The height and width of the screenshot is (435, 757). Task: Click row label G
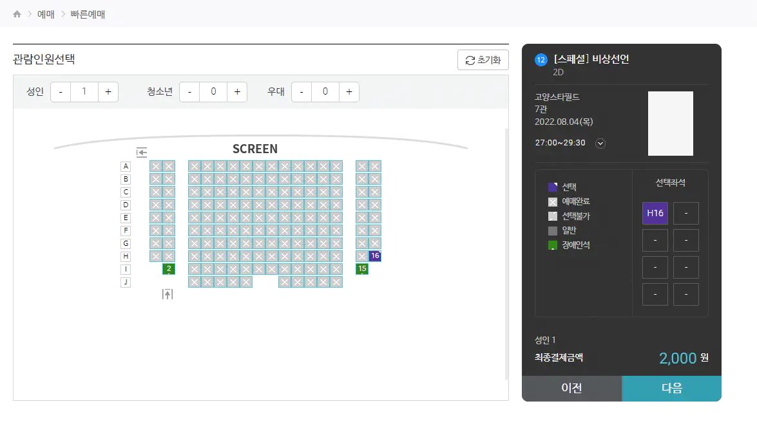[x=126, y=243]
